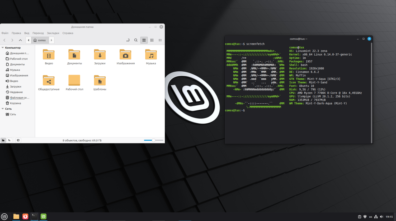Open the Справка menu
This screenshot has height=221, width=396.
(x=68, y=33)
